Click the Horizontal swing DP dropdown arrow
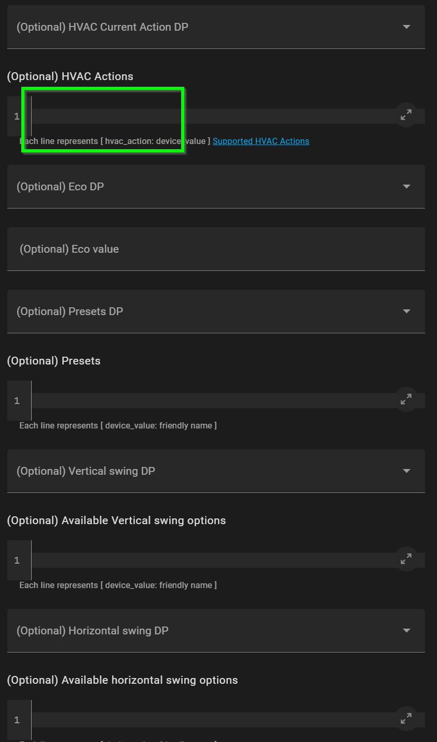437x742 pixels. click(406, 631)
